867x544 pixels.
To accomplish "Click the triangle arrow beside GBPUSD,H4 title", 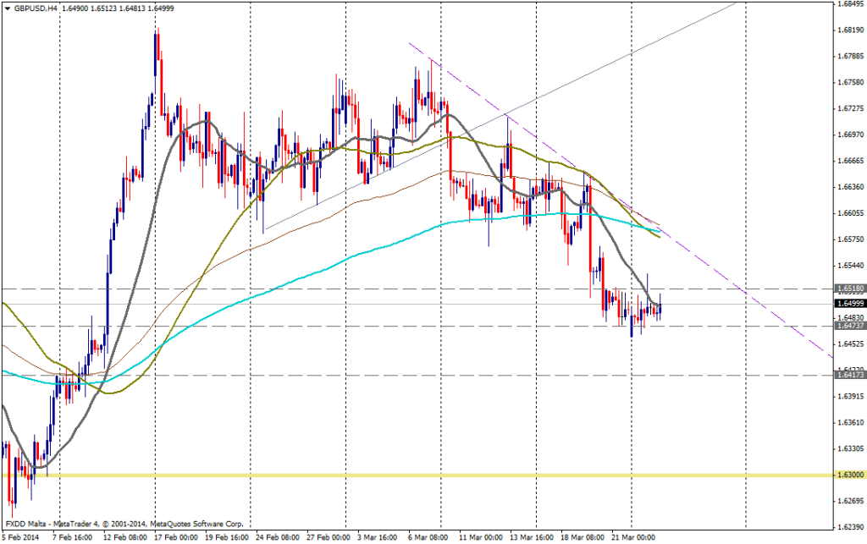I will click(7, 7).
